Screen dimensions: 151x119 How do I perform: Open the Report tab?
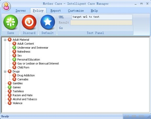click(x=56, y=11)
